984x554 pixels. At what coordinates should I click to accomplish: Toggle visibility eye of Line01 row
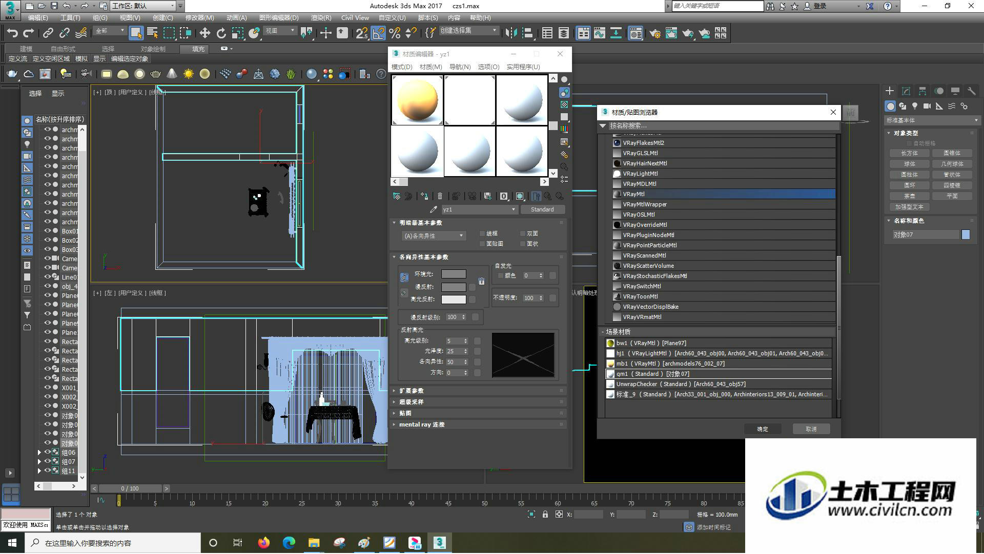pos(48,277)
